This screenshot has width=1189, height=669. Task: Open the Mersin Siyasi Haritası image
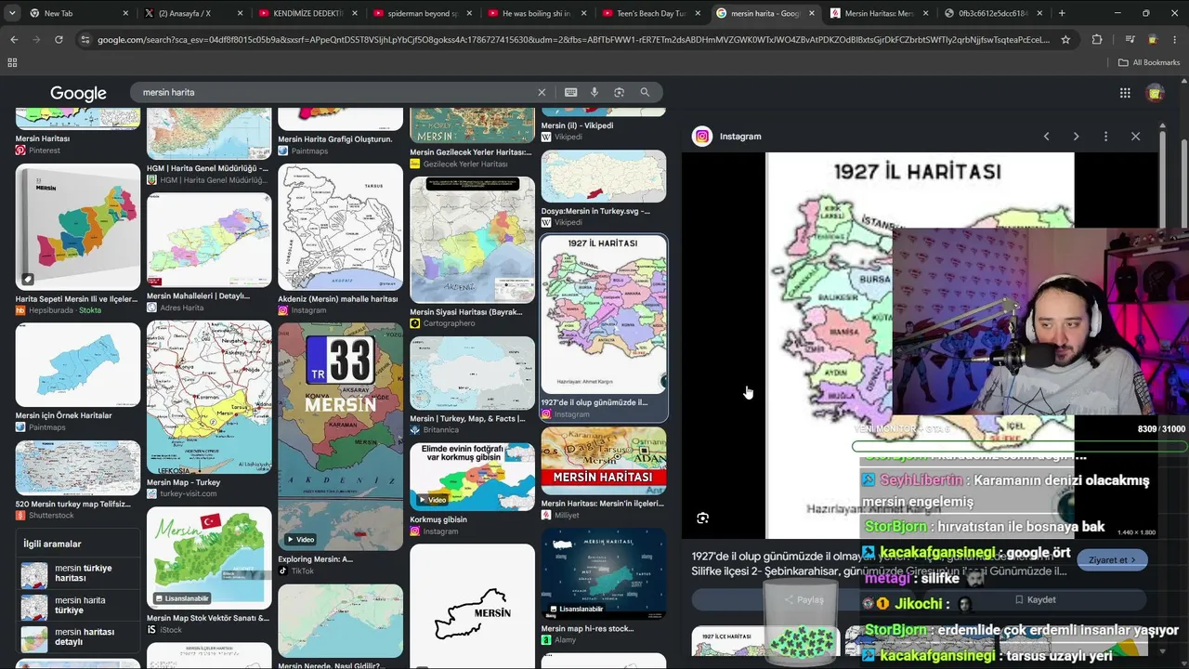coord(472,240)
